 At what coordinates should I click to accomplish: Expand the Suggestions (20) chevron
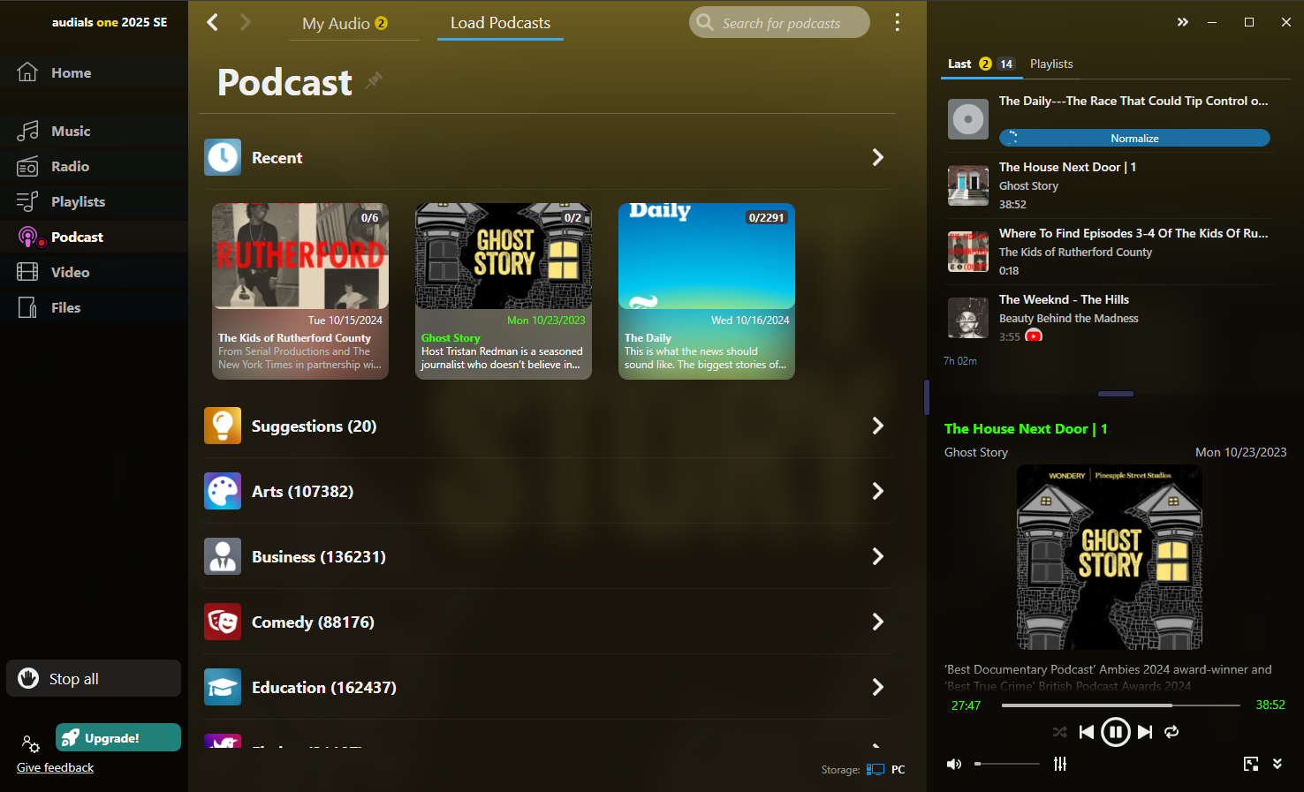pyautogui.click(x=877, y=426)
